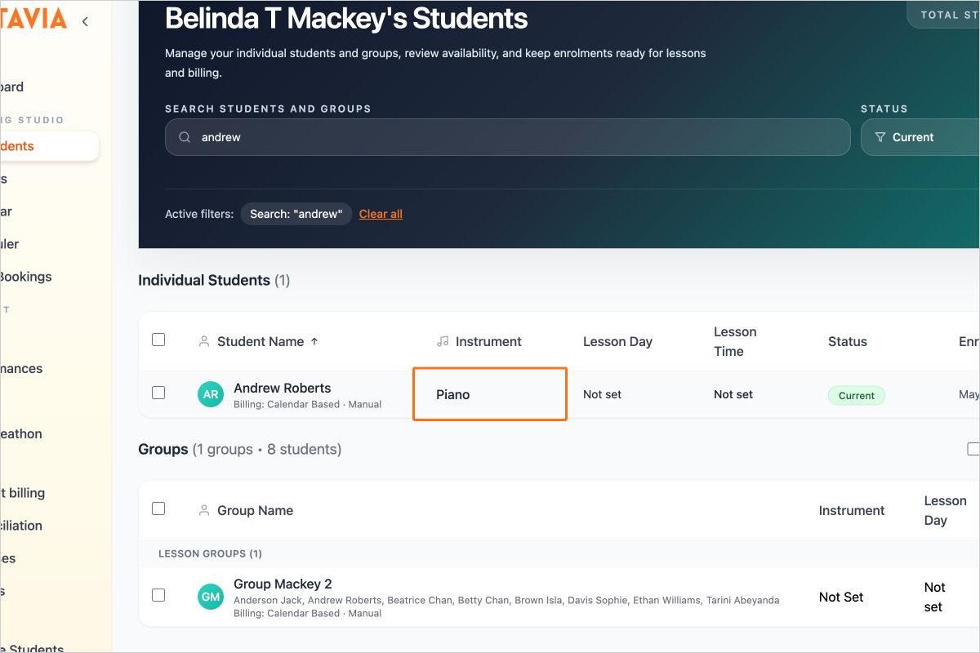Click the Instrument column header in Individual Students
Screen dimensions: 980x653
[x=488, y=341]
